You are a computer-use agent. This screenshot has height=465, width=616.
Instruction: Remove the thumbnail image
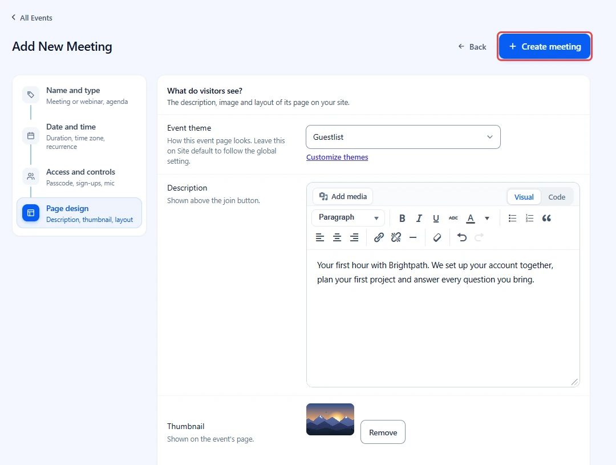coord(383,432)
